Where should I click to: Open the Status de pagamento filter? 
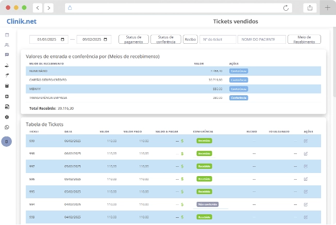pyautogui.click(x=133, y=39)
